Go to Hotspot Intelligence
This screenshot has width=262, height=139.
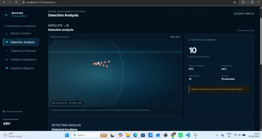23,60
